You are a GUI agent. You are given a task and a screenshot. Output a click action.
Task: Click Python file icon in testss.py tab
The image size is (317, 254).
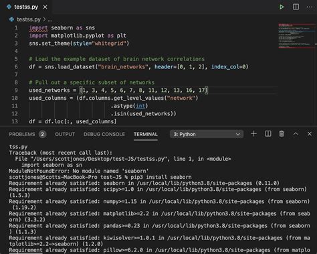[9, 7]
